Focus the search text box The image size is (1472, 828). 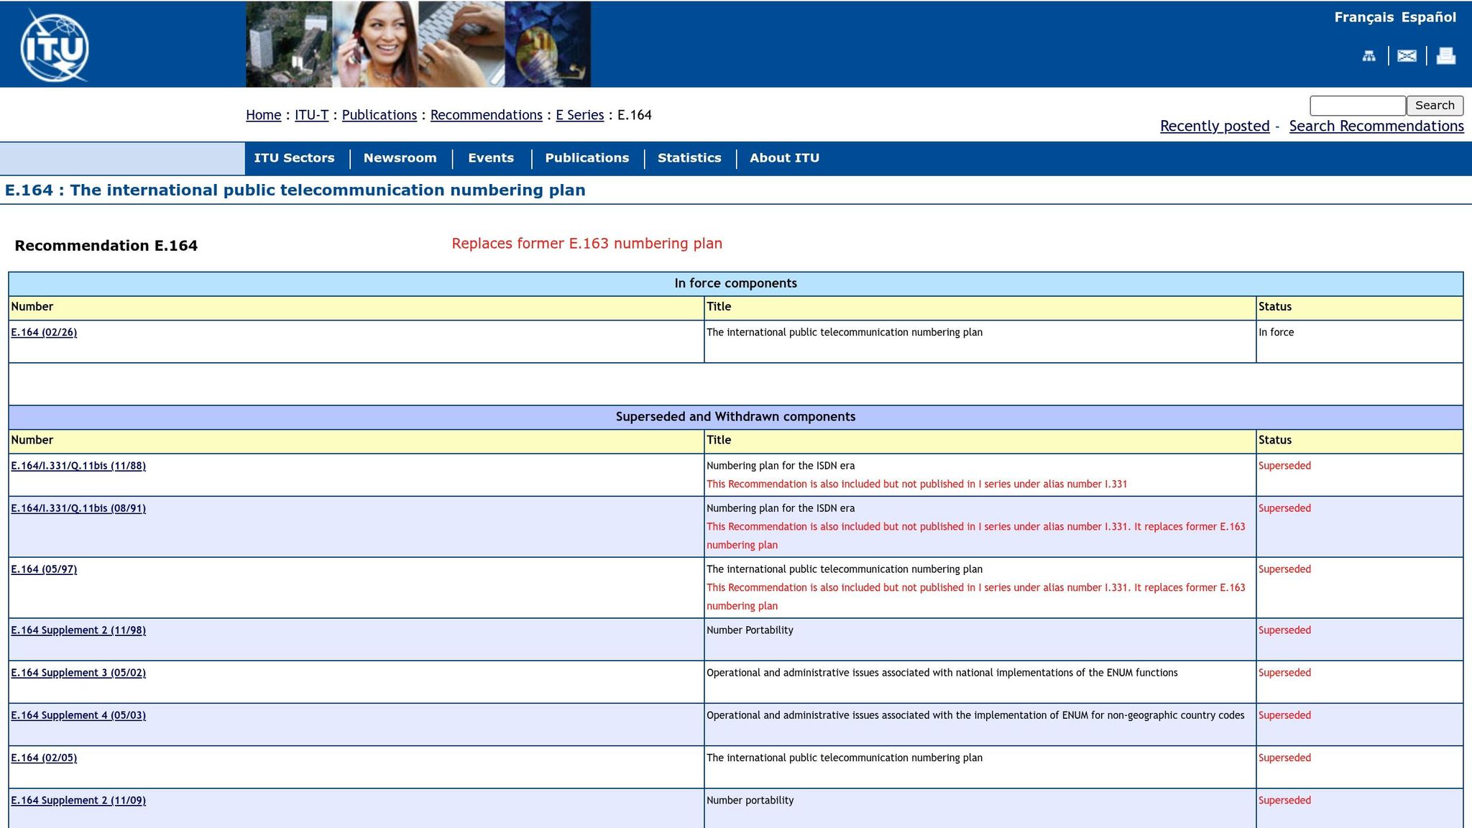[1358, 106]
